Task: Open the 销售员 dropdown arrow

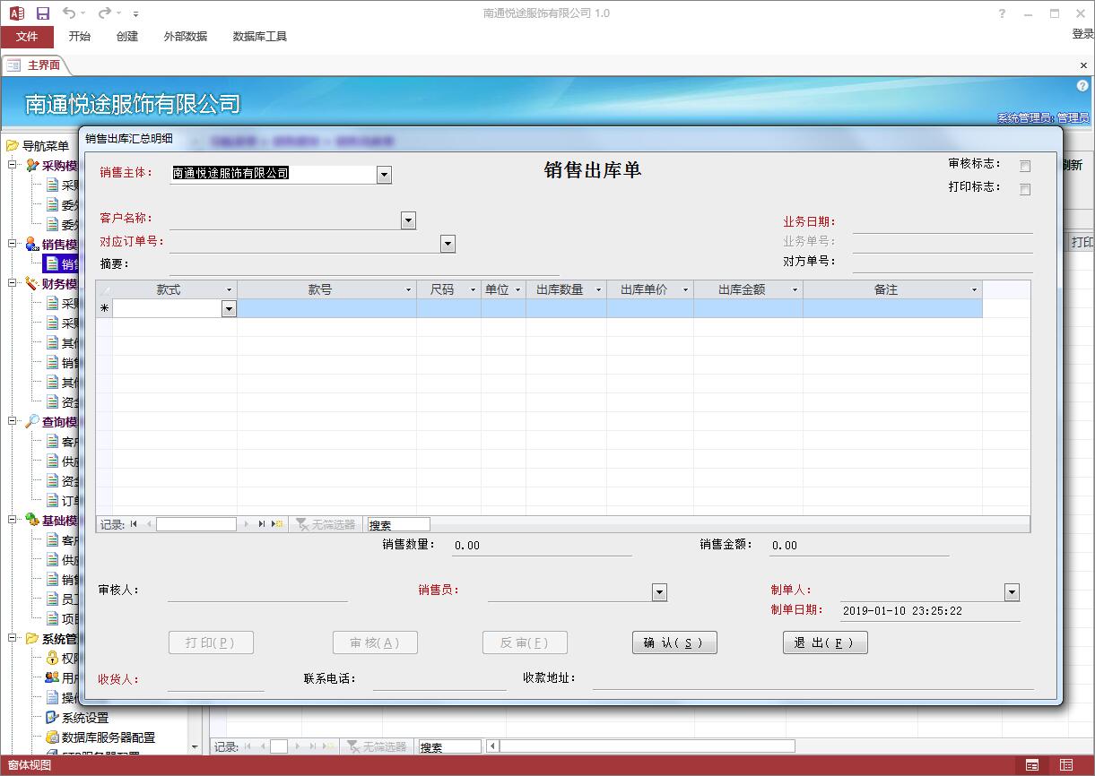Action: coord(659,592)
